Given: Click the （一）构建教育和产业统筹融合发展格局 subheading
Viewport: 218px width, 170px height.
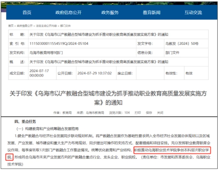Looking at the screenshot, I should tap(47, 129).
